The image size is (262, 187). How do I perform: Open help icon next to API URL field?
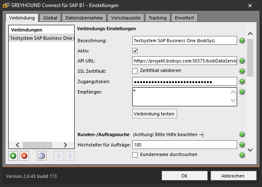coord(242,60)
